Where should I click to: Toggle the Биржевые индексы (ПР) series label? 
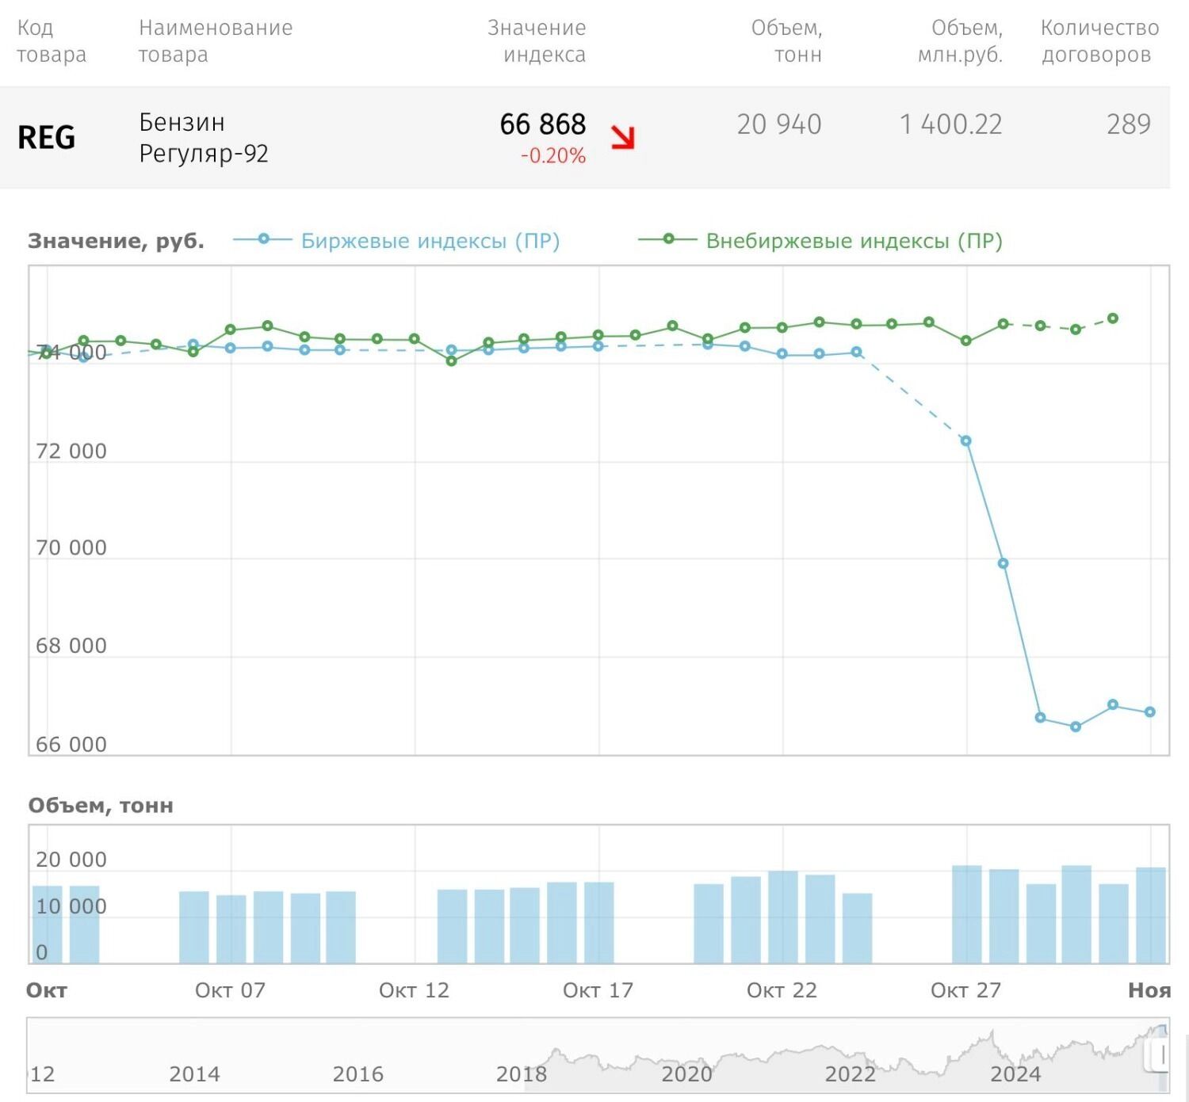point(430,241)
